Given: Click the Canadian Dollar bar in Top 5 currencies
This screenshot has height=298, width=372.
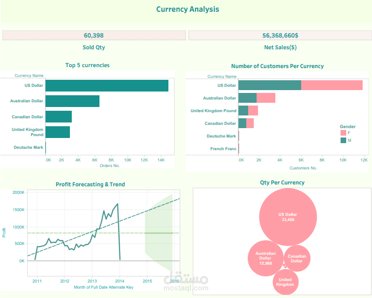Looking at the screenshot, I should [x=59, y=116].
